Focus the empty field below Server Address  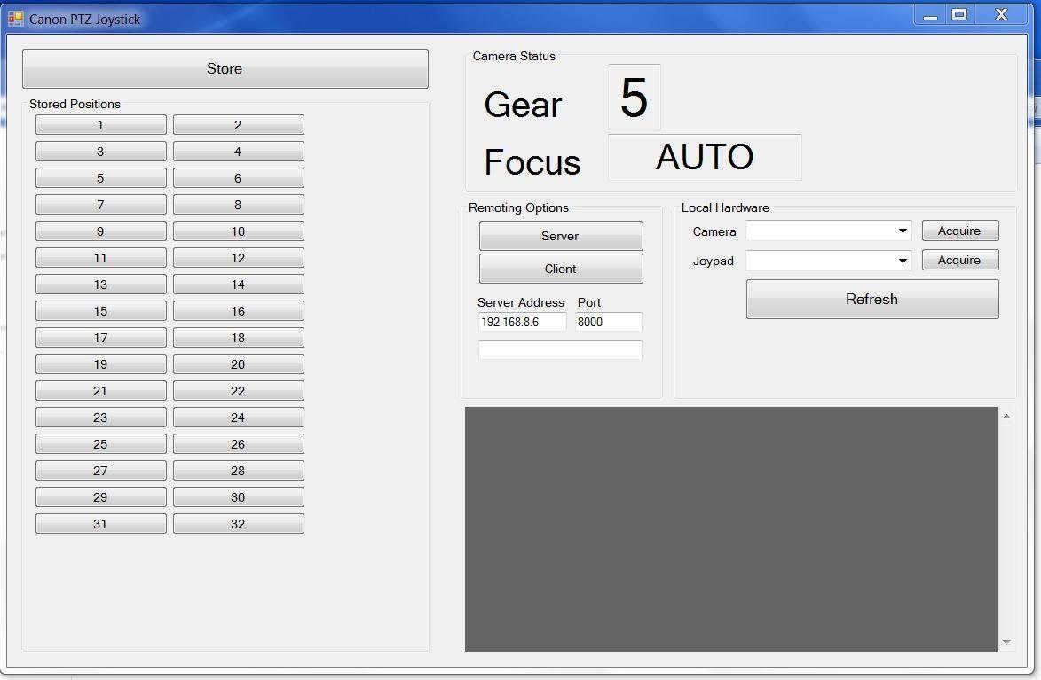click(560, 349)
